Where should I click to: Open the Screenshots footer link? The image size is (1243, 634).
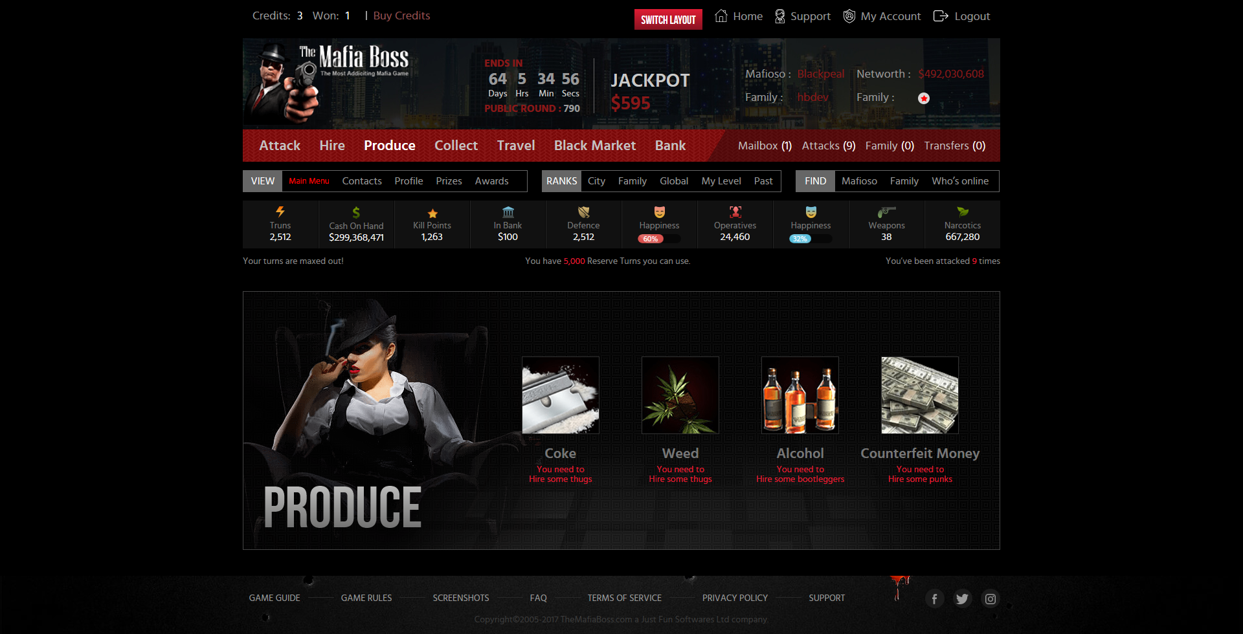461,598
